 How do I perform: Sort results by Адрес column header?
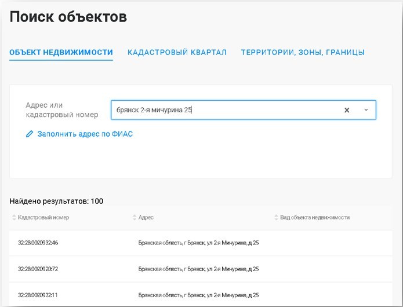[146, 218]
